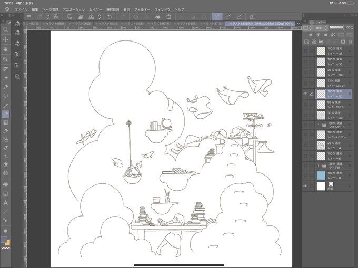Adjust the layer opacity slider
The image size is (358, 268).
pyautogui.click(x=337, y=27)
